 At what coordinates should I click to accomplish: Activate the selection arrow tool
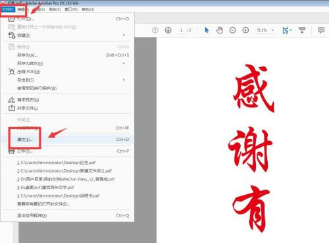(x=207, y=30)
